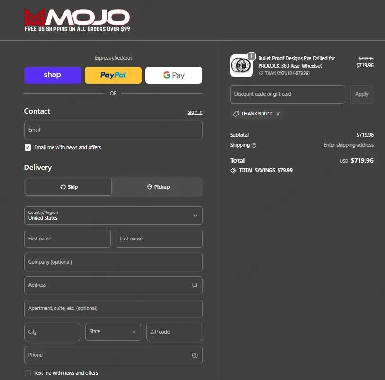This screenshot has height=380, width=385.
Task: Click the ZIP code field
Action: click(x=174, y=332)
